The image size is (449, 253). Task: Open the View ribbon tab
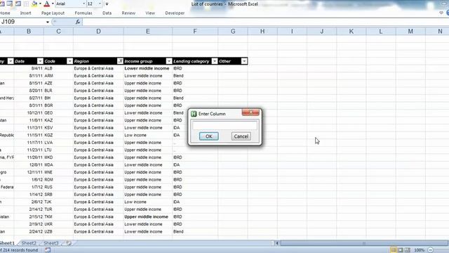(150, 13)
